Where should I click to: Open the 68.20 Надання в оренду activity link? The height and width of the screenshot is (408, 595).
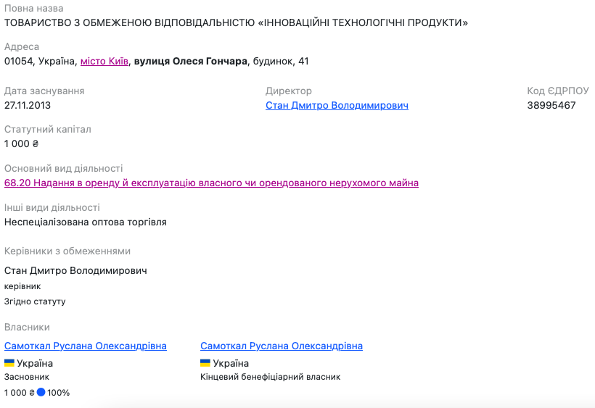click(x=211, y=183)
